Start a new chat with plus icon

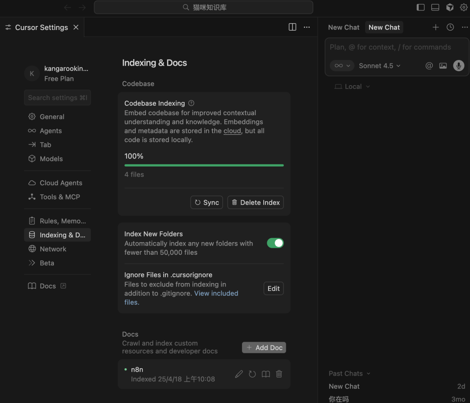click(x=436, y=27)
